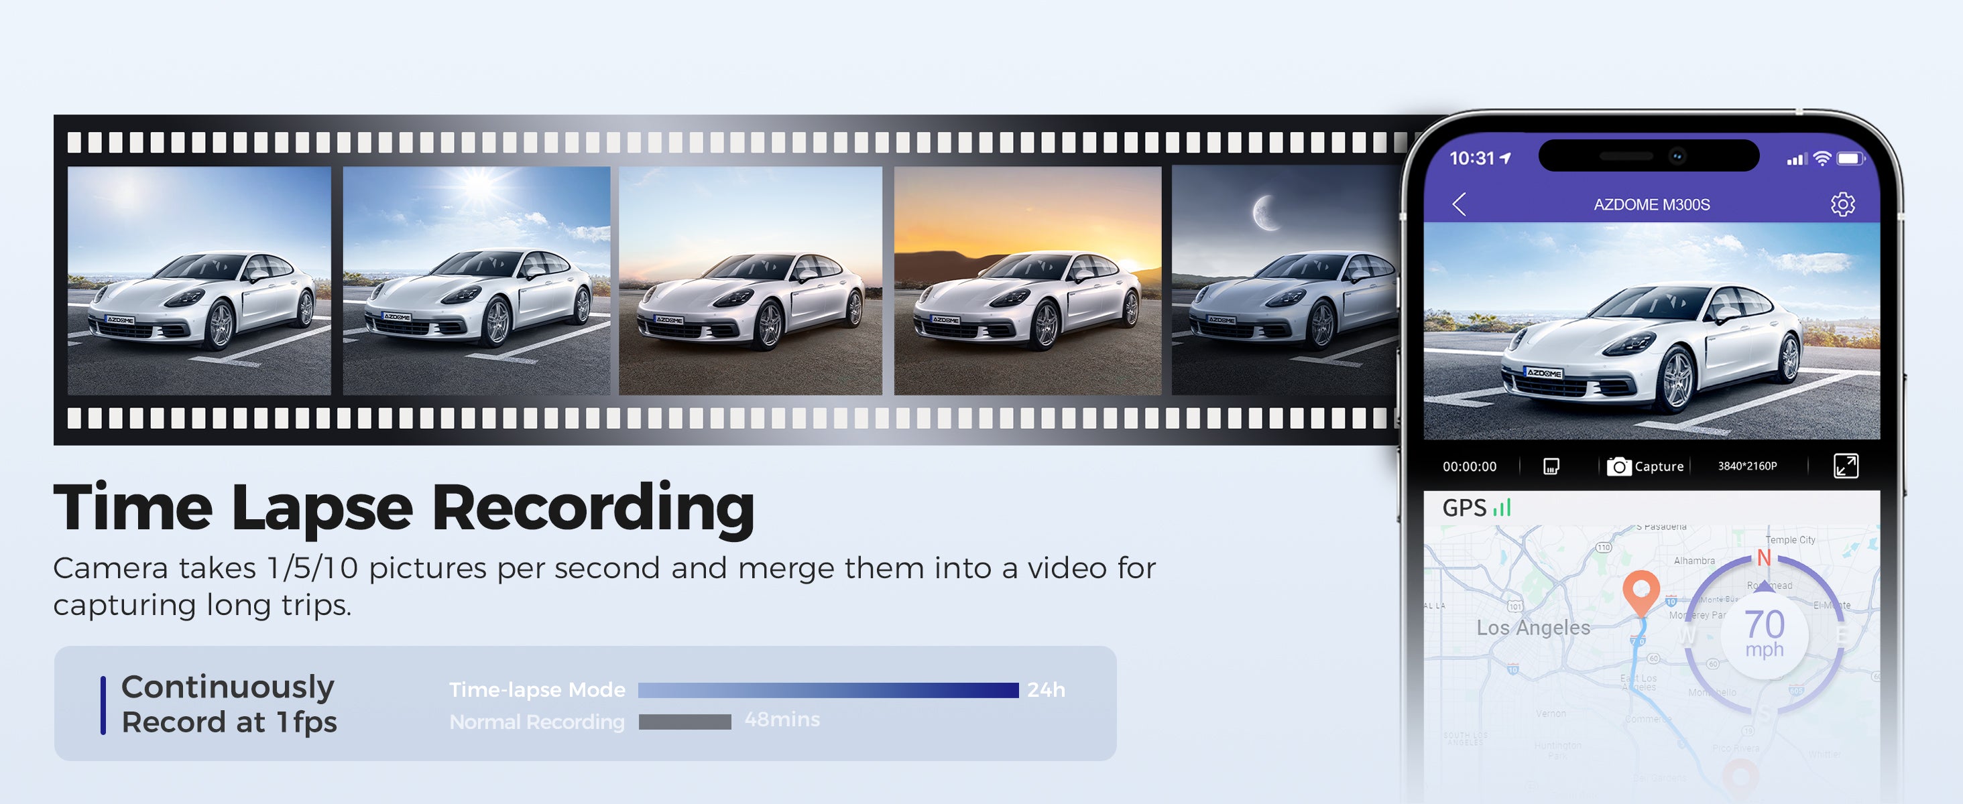
Task: Tap the WiFi status icon
Action: pyautogui.click(x=1822, y=158)
